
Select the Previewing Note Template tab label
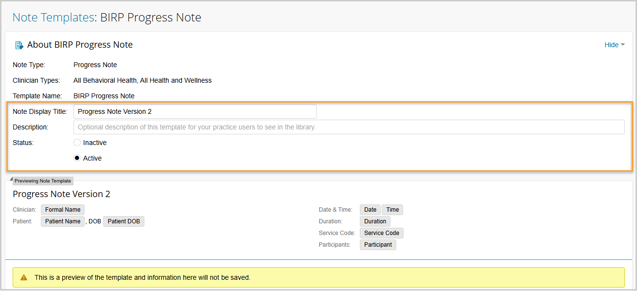click(43, 181)
